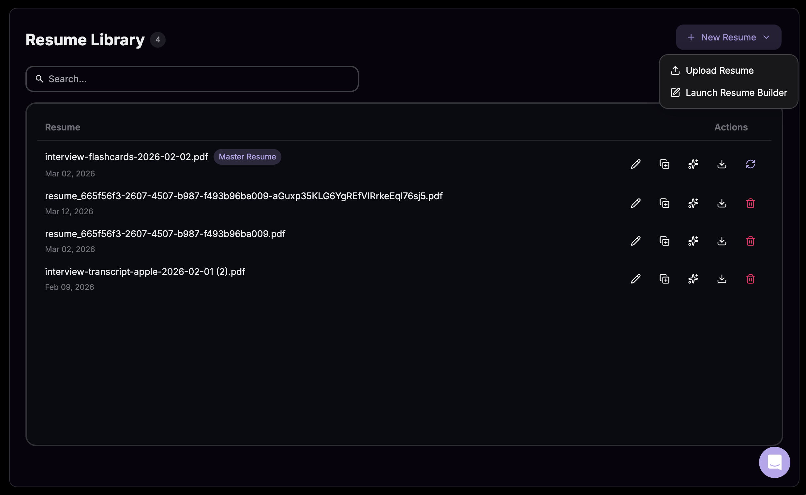Select Upload Resume from the menu

pos(719,70)
